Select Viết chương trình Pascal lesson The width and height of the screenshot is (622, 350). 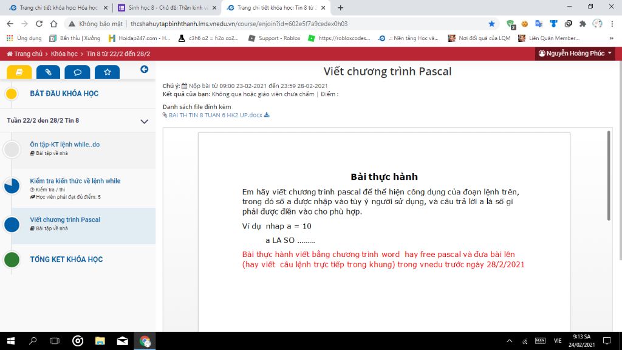(x=64, y=219)
